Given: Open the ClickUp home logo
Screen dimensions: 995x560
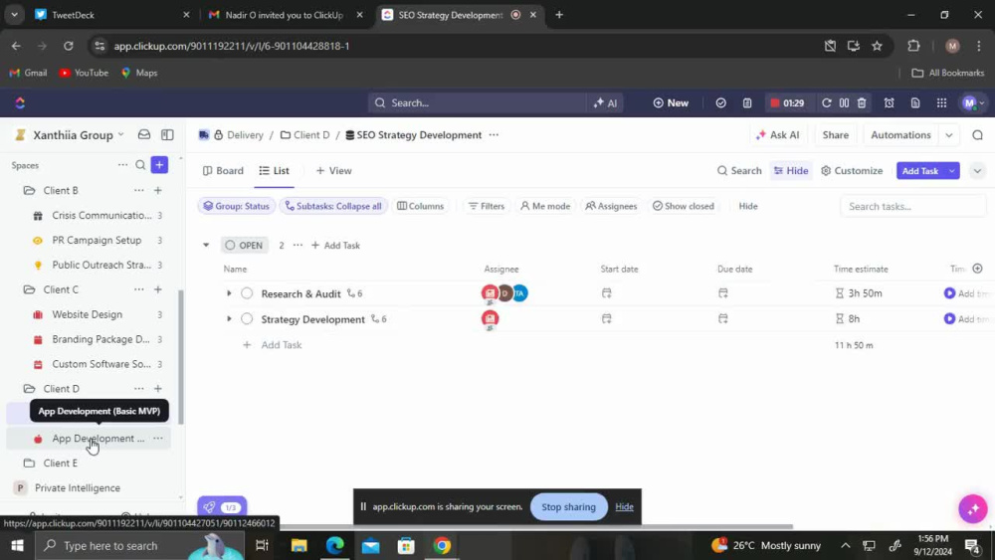Looking at the screenshot, I should (20, 102).
